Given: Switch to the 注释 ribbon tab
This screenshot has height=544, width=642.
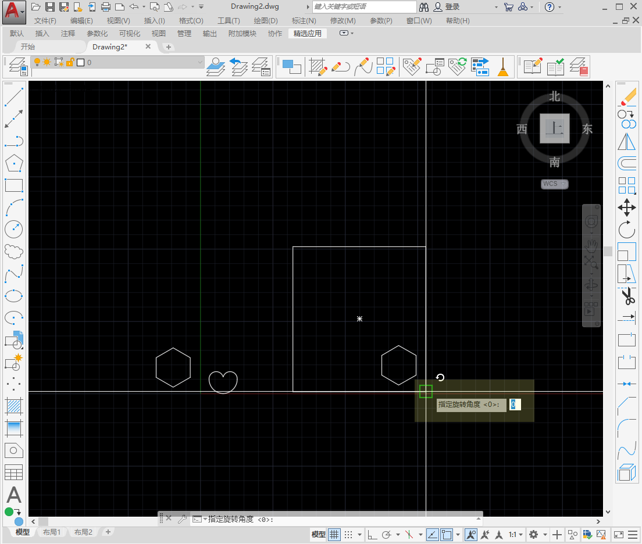Looking at the screenshot, I should [x=68, y=34].
